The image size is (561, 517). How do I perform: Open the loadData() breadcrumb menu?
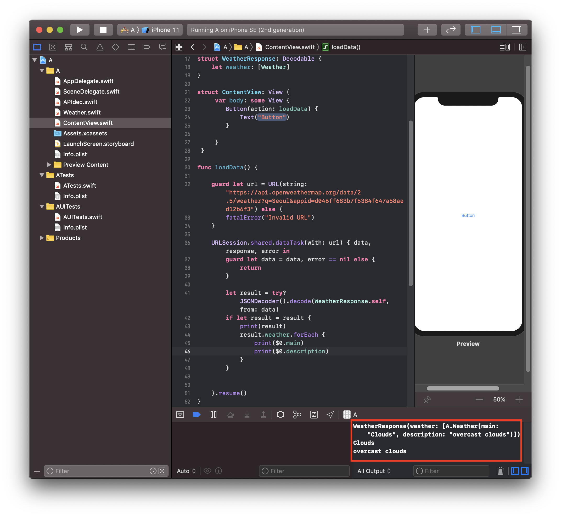(346, 47)
